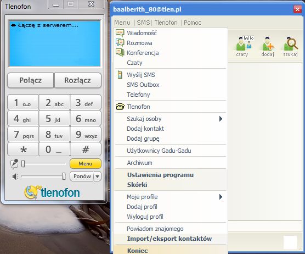Select Skórki menu item
The image size is (305, 254).
171,185
